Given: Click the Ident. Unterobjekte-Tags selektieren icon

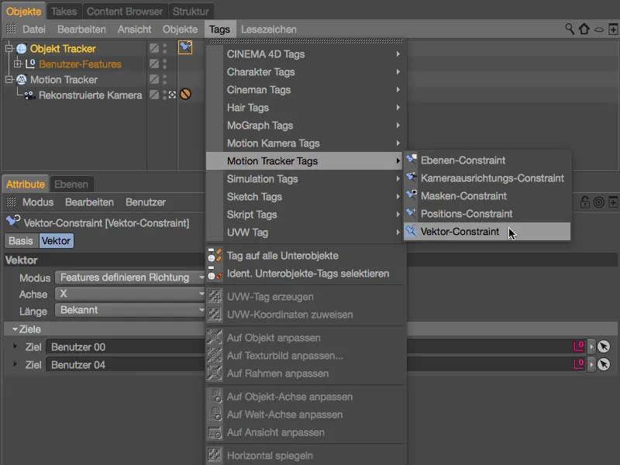Looking at the screenshot, I should coord(215,274).
